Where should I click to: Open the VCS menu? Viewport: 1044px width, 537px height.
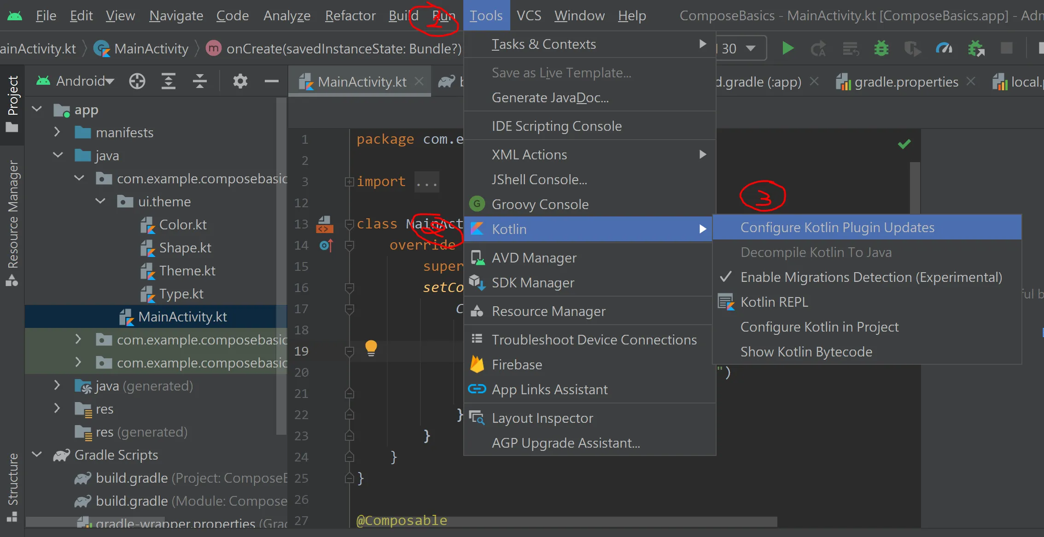tap(528, 16)
